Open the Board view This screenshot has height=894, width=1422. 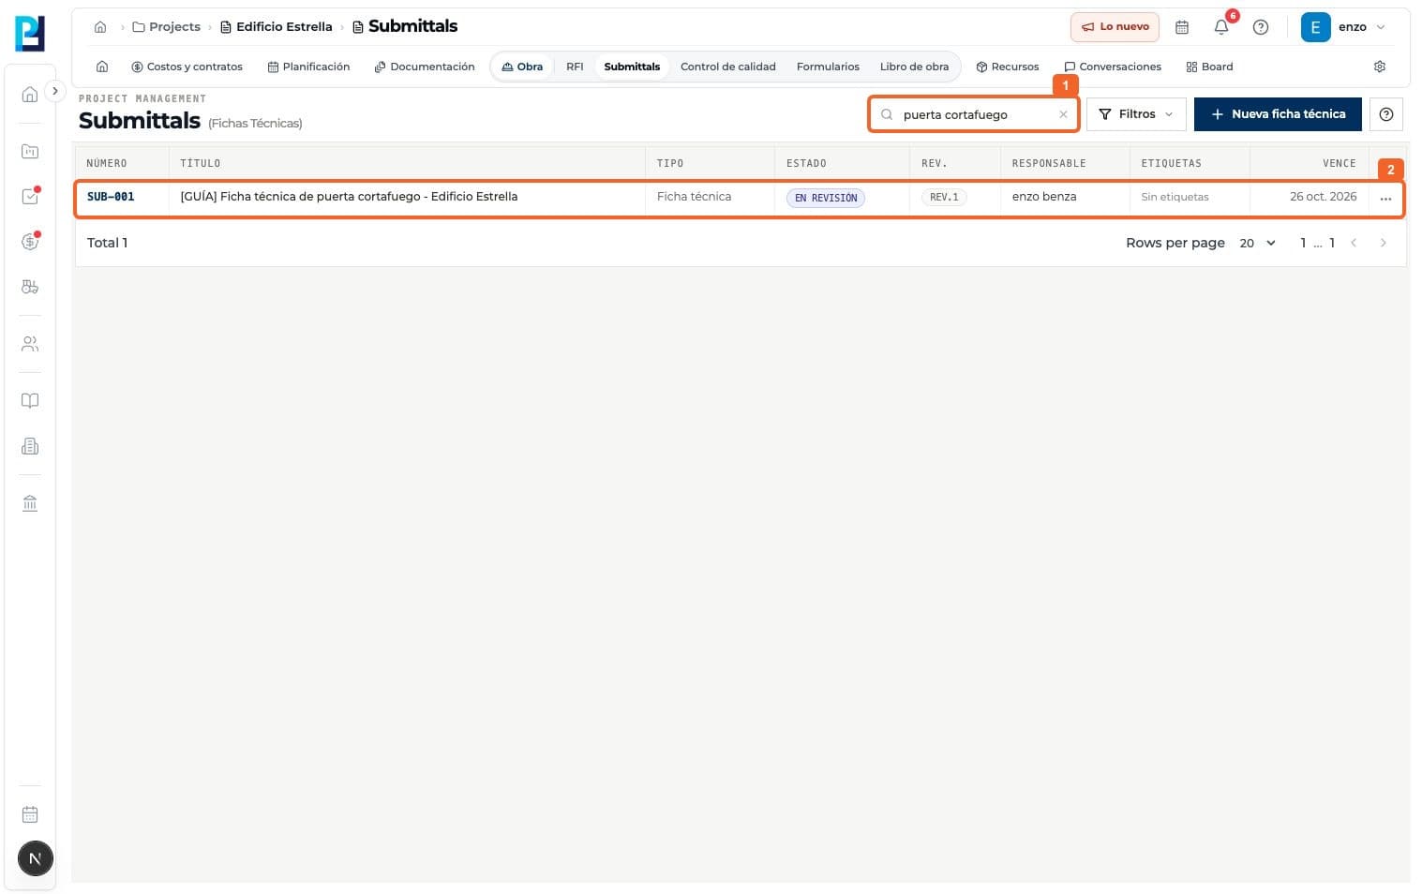pyautogui.click(x=1209, y=67)
